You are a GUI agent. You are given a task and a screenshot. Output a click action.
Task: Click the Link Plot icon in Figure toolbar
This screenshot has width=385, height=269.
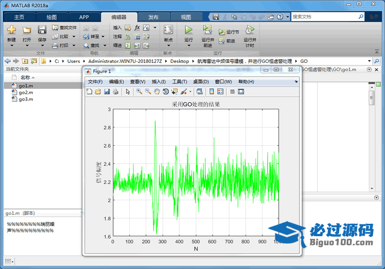point(199,91)
